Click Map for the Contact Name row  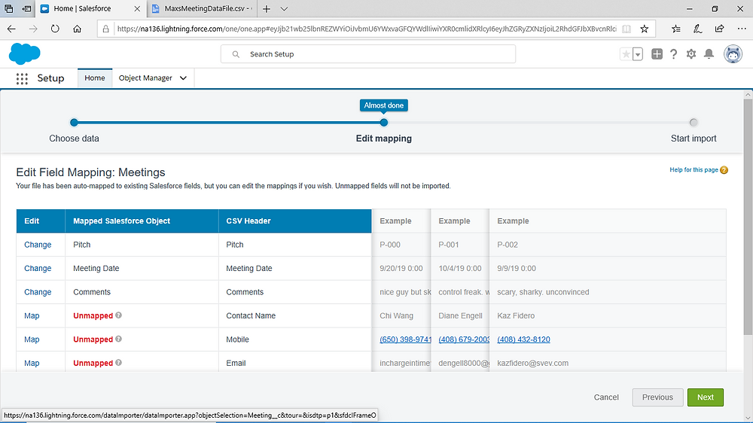pos(32,316)
